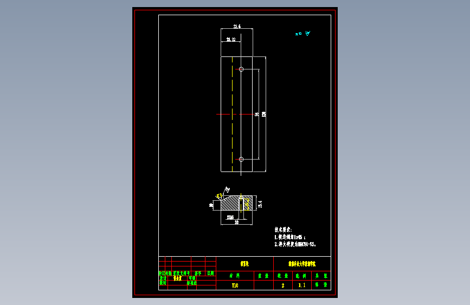Click the yellow part name in title block
Viewport: 470px width, 305px height.
point(244,264)
